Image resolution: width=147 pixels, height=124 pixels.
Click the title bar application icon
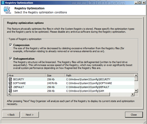pos(3,3)
